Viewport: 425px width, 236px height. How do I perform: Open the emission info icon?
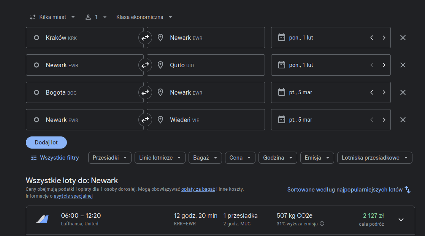322,223
